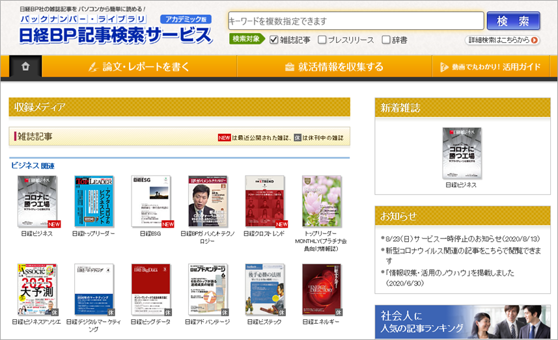Image resolution: width=558 pixels, height=340 pixels.
Task: Open 日経ビッグデータ magazine cover
Action: pos(151,289)
